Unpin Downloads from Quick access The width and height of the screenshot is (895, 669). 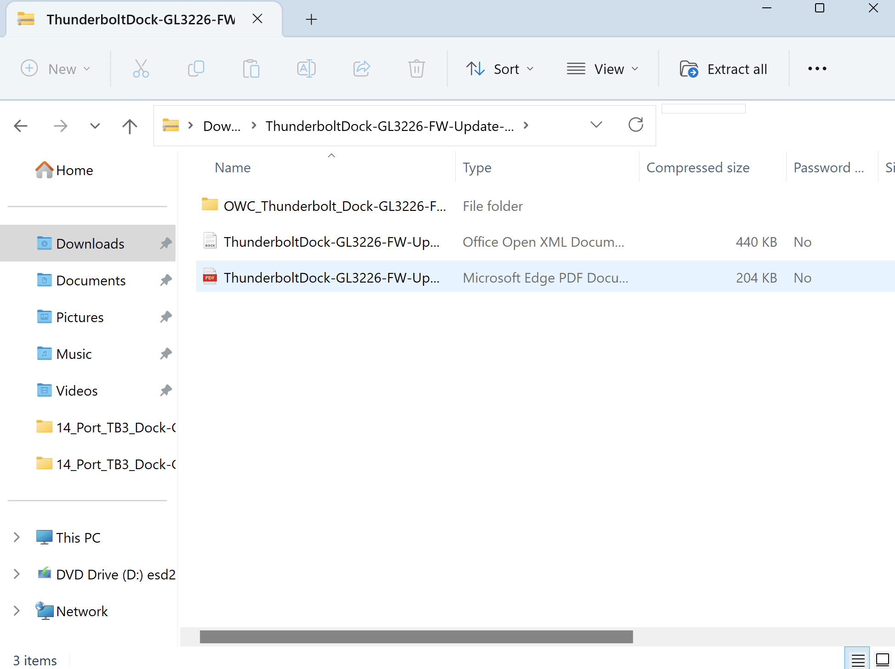click(165, 243)
